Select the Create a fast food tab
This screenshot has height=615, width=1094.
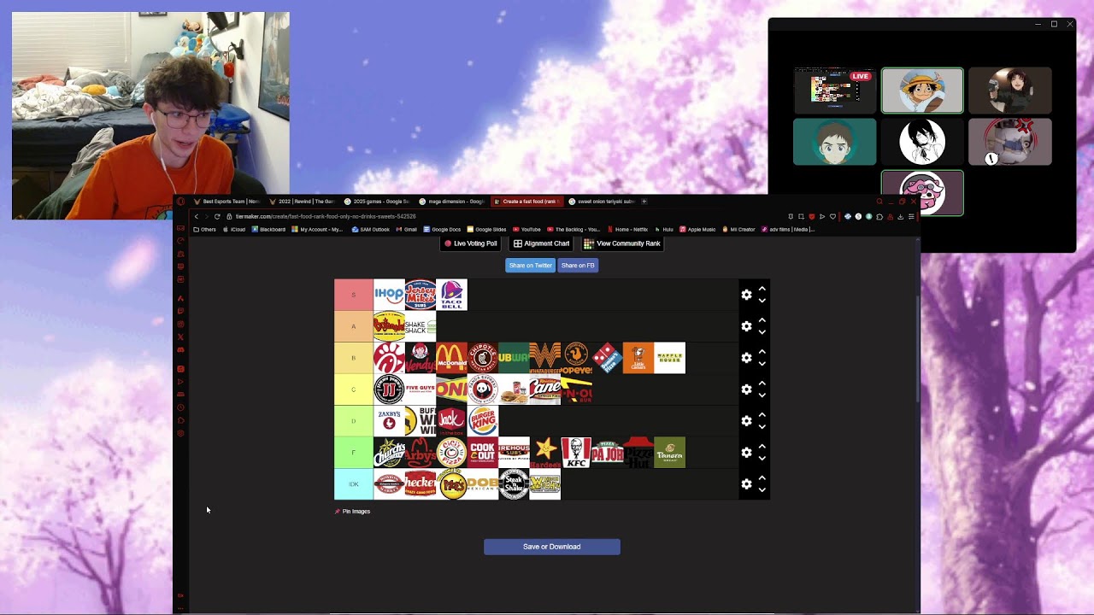coord(527,202)
